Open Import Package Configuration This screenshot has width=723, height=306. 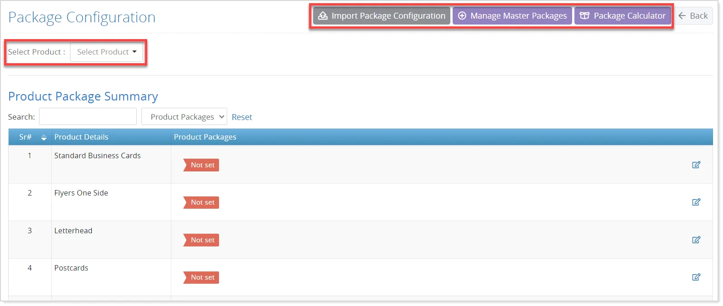382,16
